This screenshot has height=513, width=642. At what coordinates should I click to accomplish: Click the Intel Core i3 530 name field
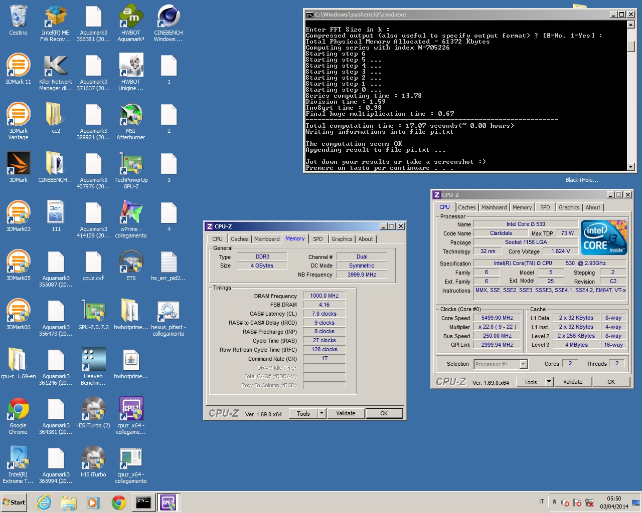526,224
